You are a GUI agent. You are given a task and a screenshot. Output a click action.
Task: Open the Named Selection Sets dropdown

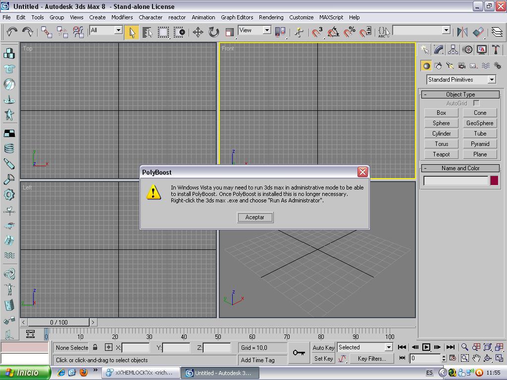(x=422, y=30)
